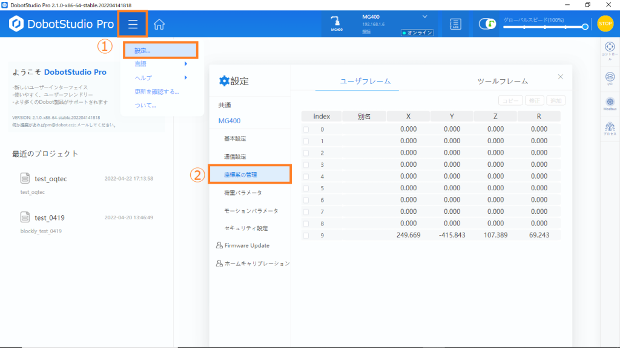Image resolution: width=620 pixels, height=348 pixels.
Task: Open MG400 settings category
Action: [x=229, y=121]
